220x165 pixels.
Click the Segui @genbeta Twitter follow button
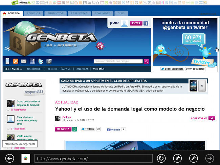[x=172, y=69]
